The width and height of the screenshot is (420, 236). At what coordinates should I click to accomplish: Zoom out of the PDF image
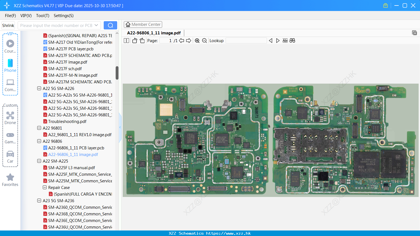[204, 41]
